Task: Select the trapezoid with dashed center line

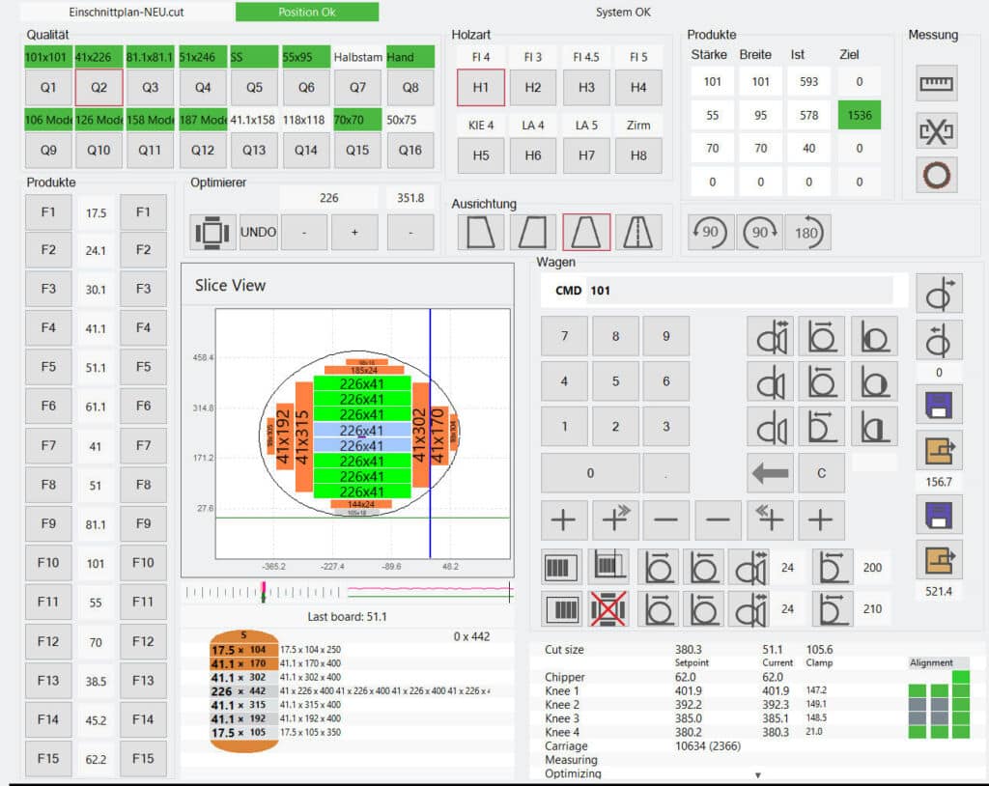Action: (638, 232)
